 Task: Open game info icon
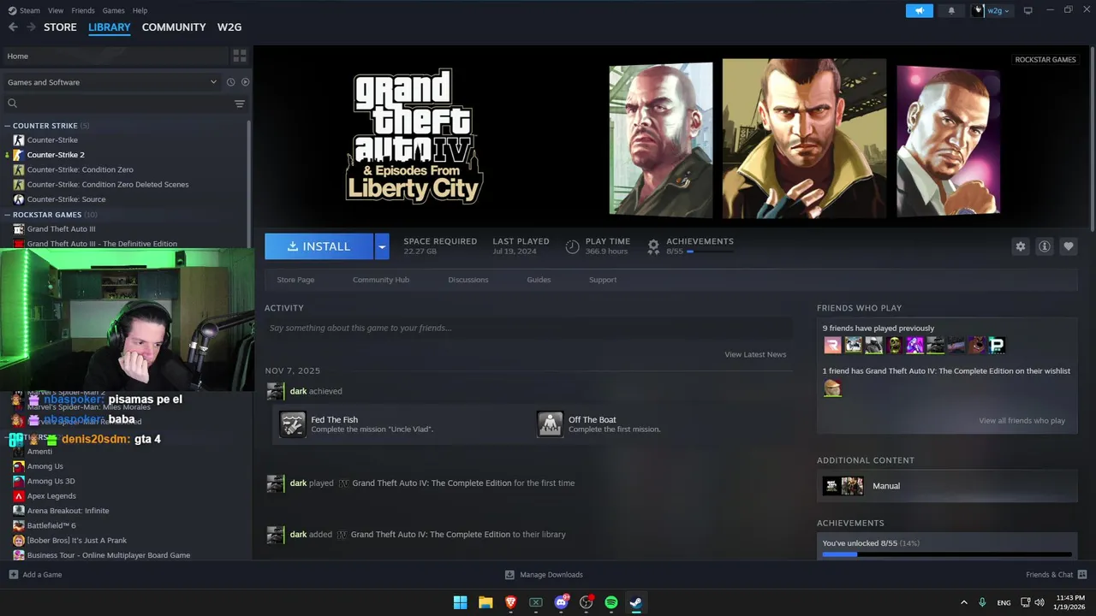1045,246
